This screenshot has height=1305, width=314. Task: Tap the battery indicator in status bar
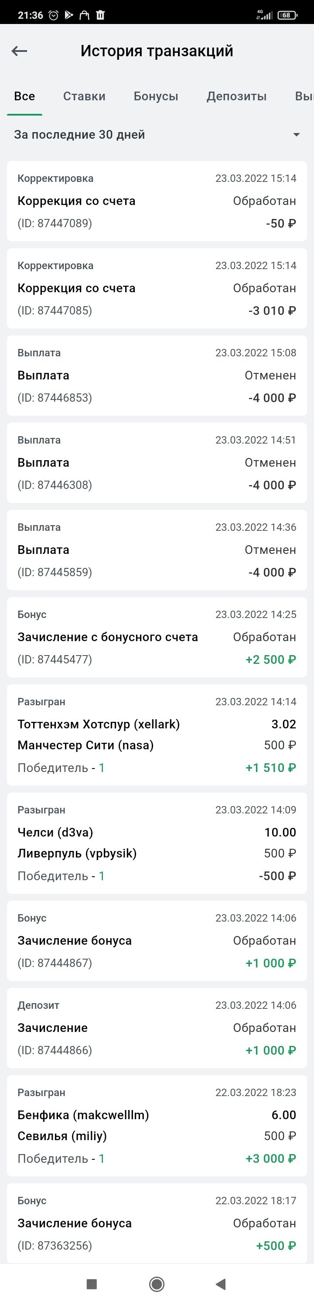click(x=287, y=15)
